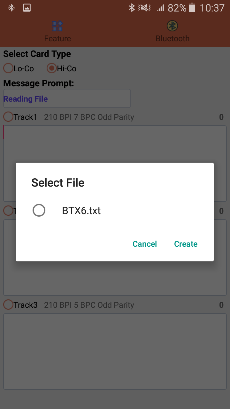This screenshot has height=409, width=230.
Task: Tap the image notification icon in status bar
Action: coord(27,8)
